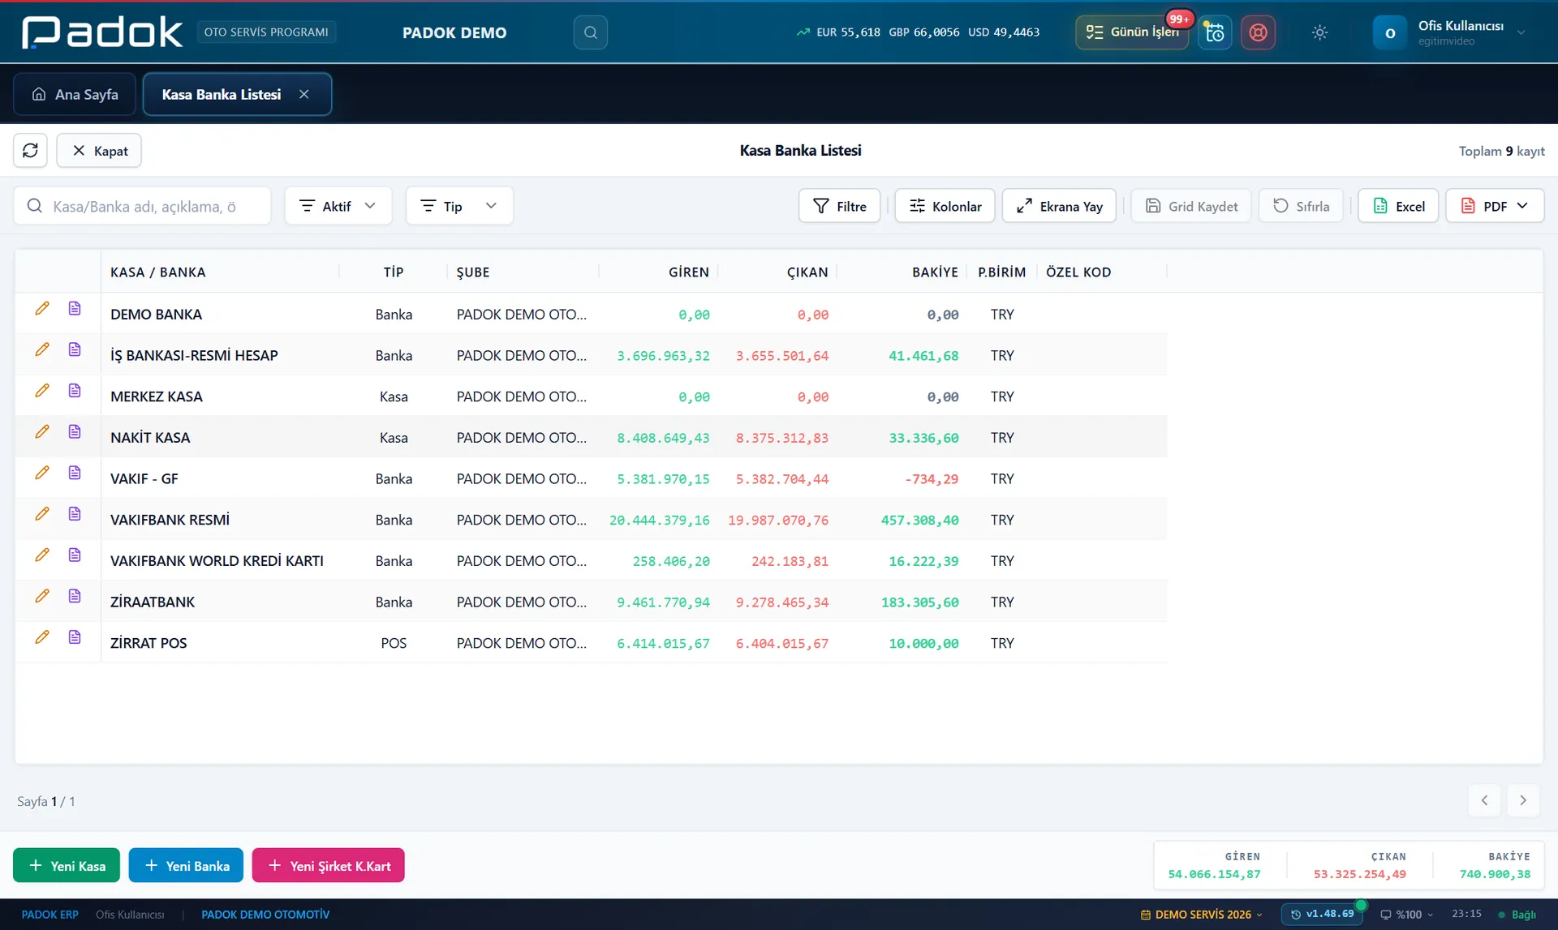Expand the Ofis Kullanıcısı user menu
This screenshot has height=930, width=1558.
pos(1449,32)
